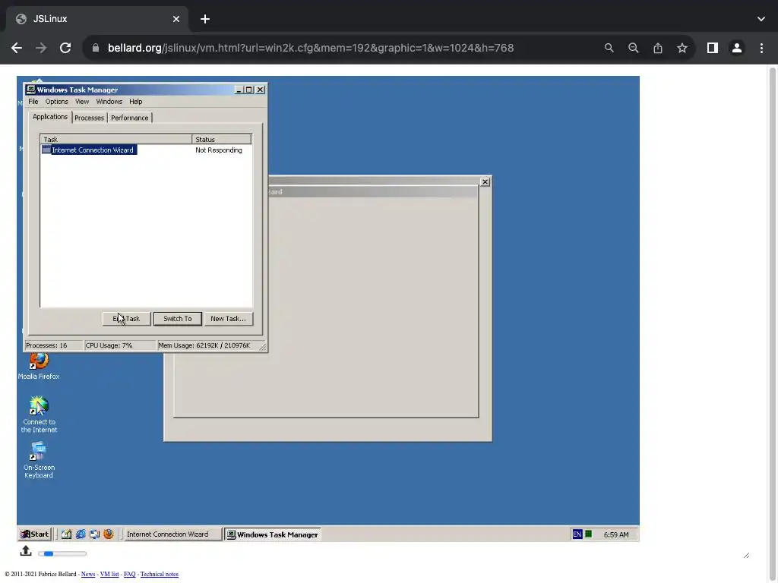
Task: Switch to the Processes tab
Action: 90,118
